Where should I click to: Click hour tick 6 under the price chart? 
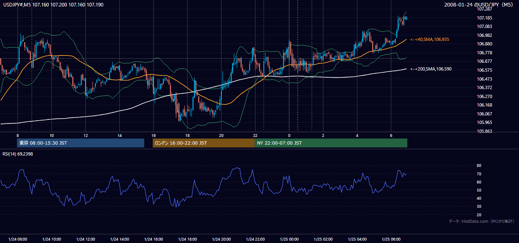(391, 135)
